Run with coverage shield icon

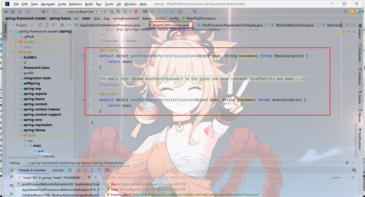pos(118,11)
